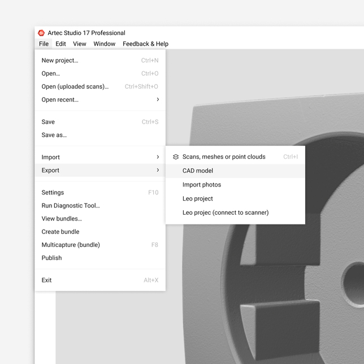The height and width of the screenshot is (364, 364).
Task: Click the layers icon beside Scans, meshes
Action: [176, 157]
